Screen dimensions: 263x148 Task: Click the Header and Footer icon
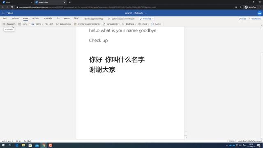[x=75, y=24]
